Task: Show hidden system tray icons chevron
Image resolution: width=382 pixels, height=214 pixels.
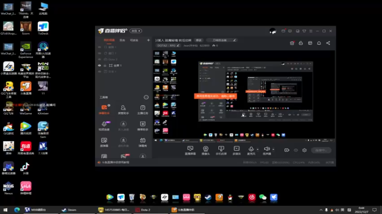Action: tap(321, 210)
